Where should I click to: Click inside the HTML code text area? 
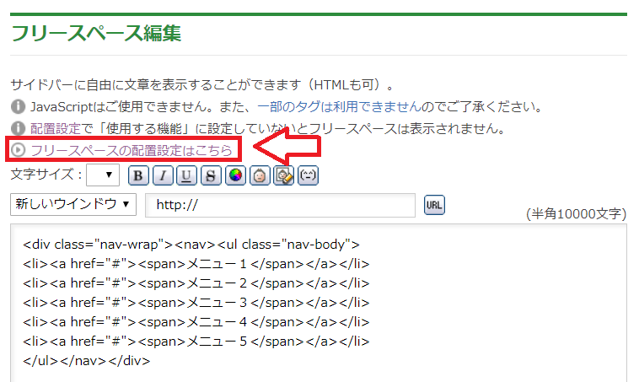click(319, 303)
